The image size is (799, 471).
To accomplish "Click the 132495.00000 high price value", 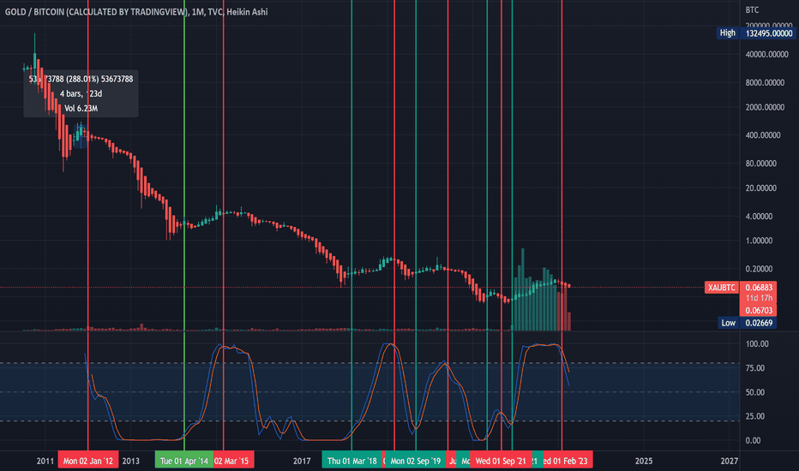I will 769,33.
